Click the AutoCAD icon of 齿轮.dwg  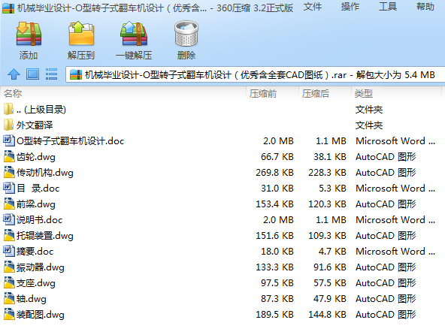pyautogui.click(x=9, y=156)
